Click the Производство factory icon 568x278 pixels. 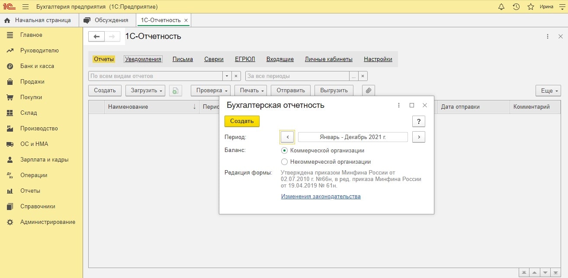pyautogui.click(x=10, y=129)
